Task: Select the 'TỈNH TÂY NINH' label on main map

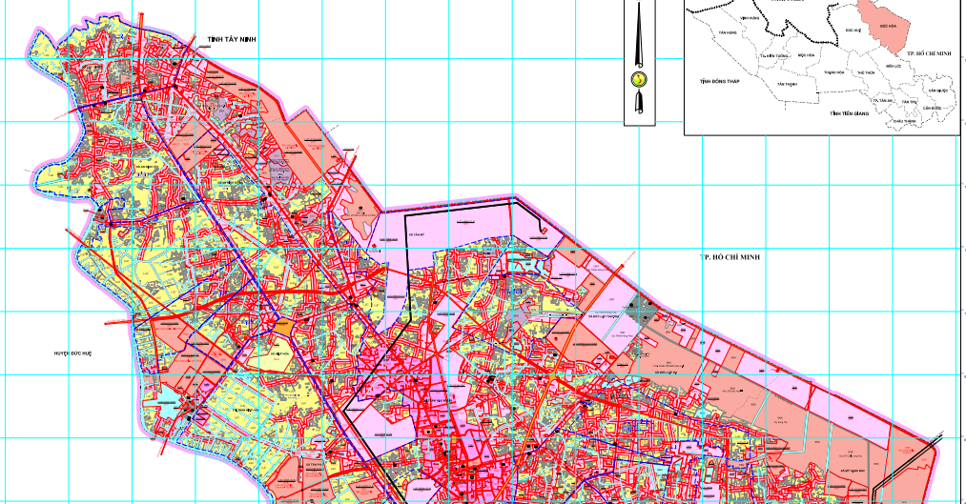Action: (x=232, y=39)
